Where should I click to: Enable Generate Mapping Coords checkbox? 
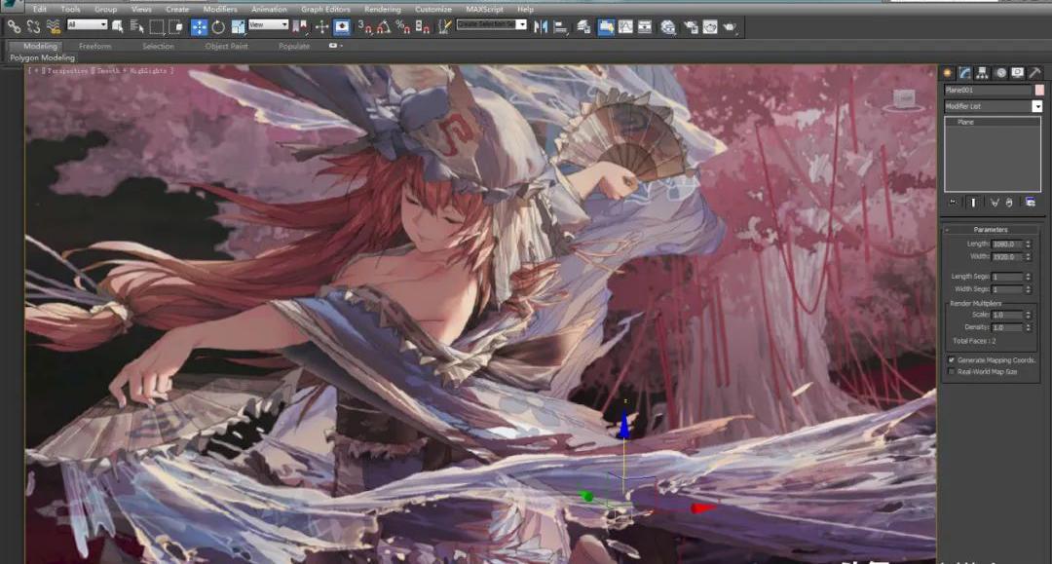pos(952,360)
